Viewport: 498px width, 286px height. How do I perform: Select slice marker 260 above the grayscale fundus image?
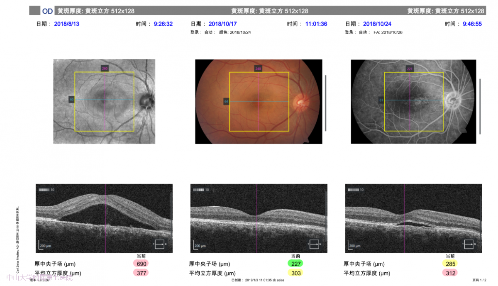coord(105,68)
